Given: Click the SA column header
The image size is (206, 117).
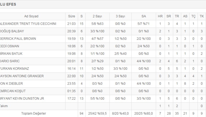Looking at the screenshot, I should tap(144, 16).
